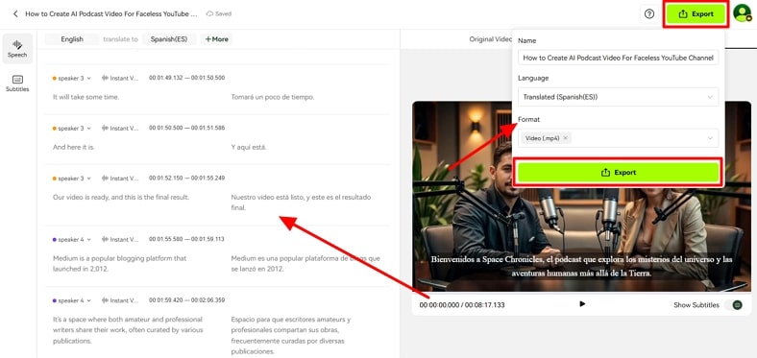This screenshot has height=358, width=757.
Task: Open the Subtitles panel in sidebar
Action: click(x=17, y=84)
